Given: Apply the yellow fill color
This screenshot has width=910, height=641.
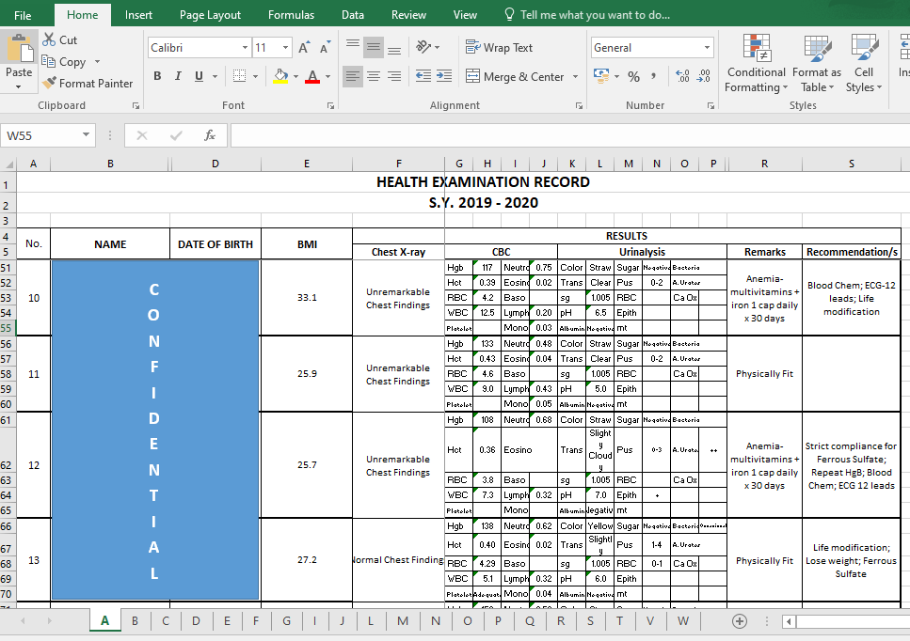Looking at the screenshot, I should 280,76.
